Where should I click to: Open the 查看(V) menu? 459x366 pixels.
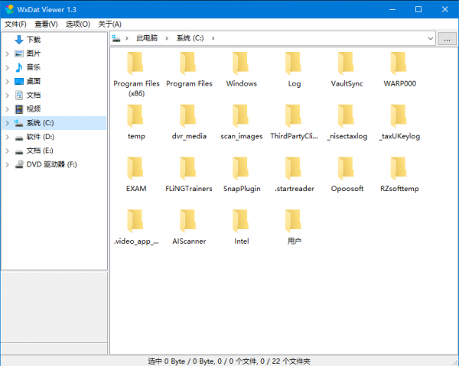46,24
